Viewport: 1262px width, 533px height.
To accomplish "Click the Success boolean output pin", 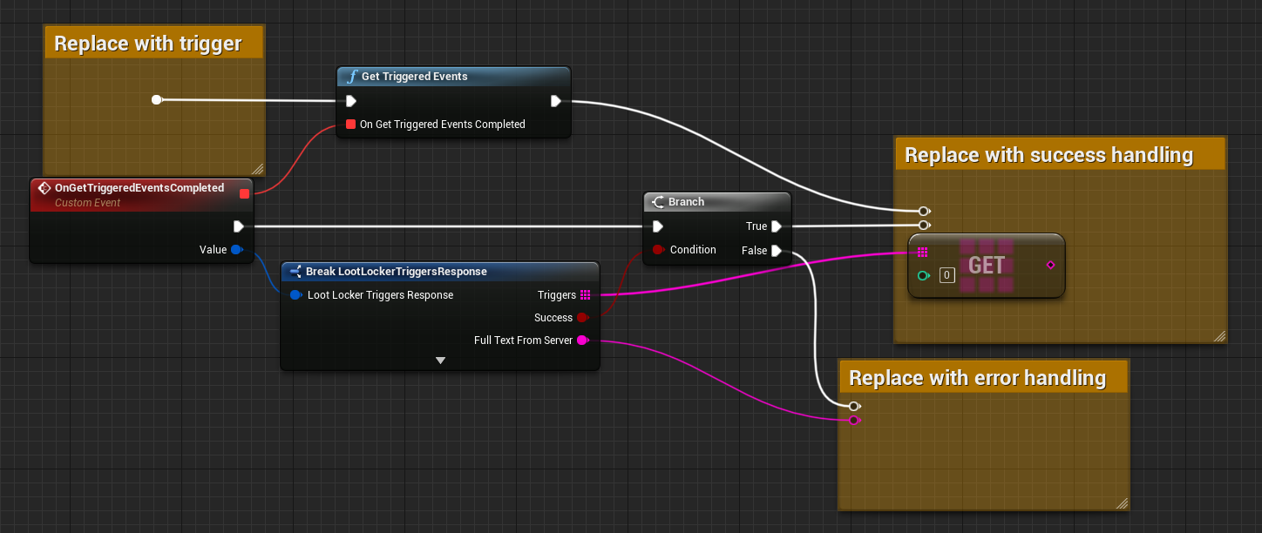I will [x=582, y=318].
